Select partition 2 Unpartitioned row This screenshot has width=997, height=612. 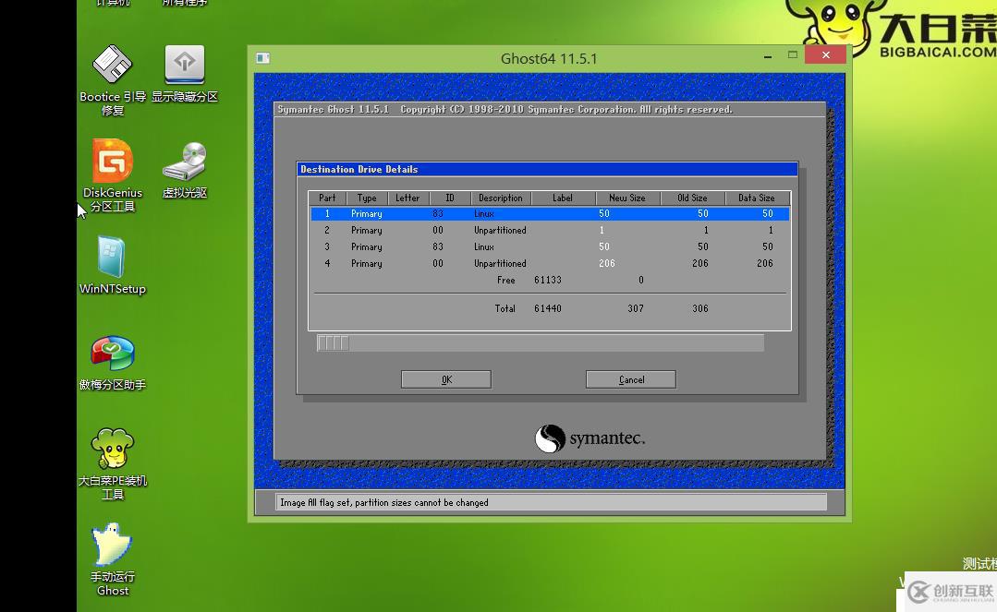[549, 231]
